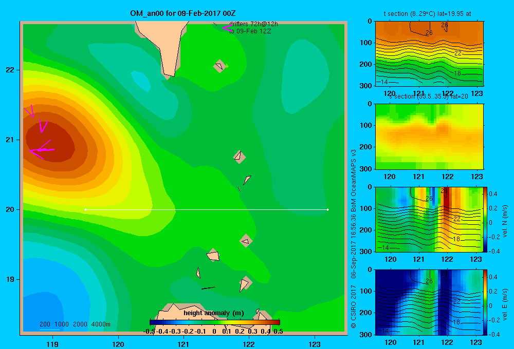Click the title 't section (8..29°C) lat=19.95 at'
514x349 pixels.
tap(428, 14)
